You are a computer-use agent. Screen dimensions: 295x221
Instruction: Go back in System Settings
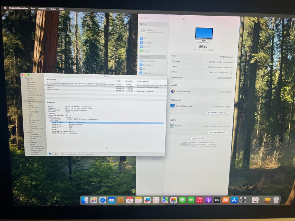(x=173, y=19)
